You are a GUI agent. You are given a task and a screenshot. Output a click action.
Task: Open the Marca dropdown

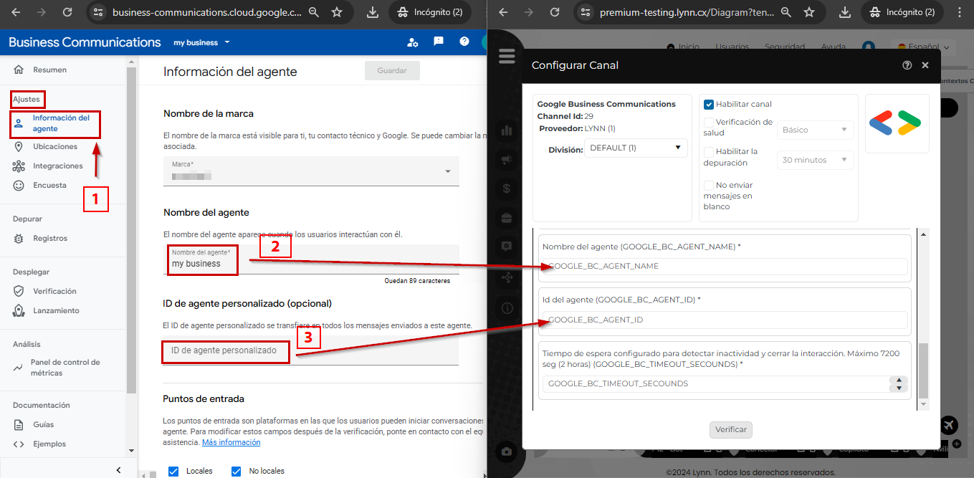click(311, 172)
